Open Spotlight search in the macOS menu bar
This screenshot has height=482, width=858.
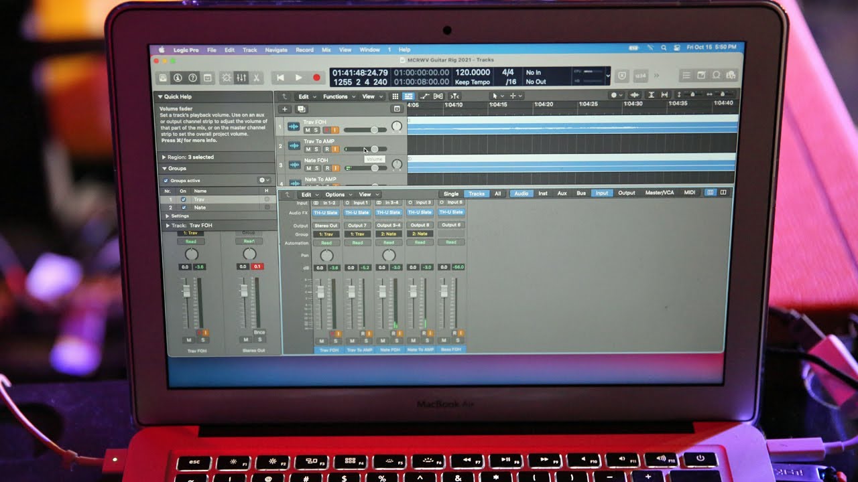click(x=664, y=48)
